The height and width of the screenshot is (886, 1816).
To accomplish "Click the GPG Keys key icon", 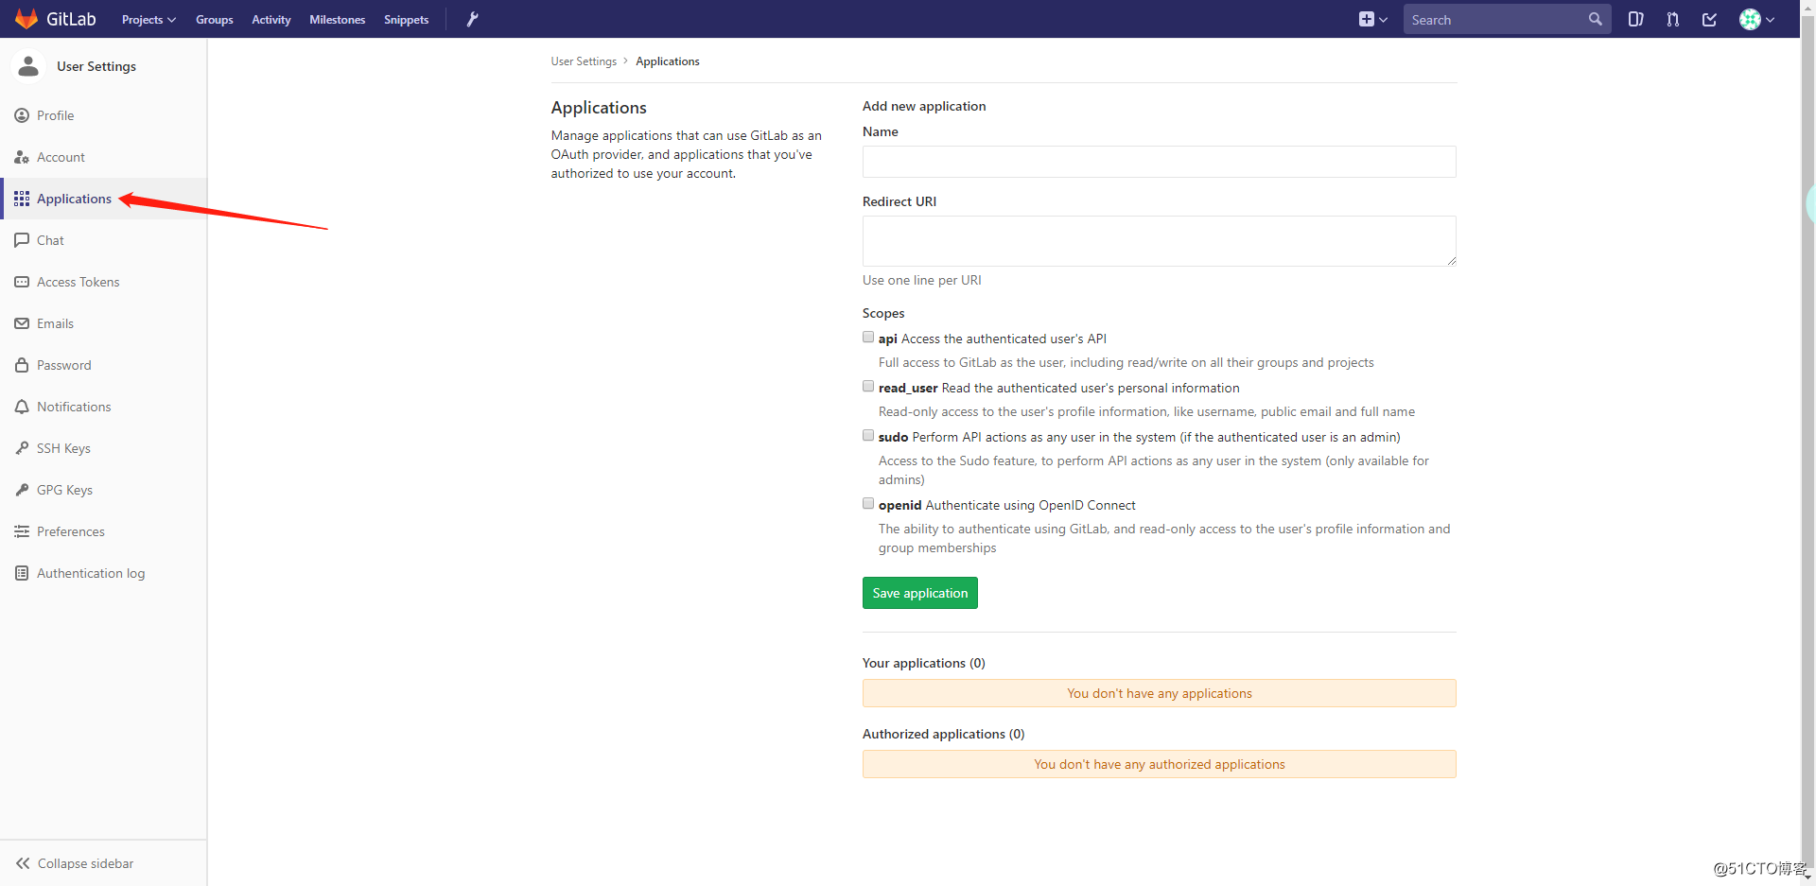I will coord(22,490).
